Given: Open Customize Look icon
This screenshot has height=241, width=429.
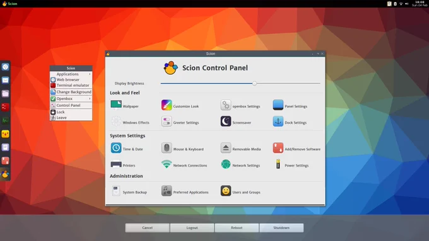Looking at the screenshot, I should coord(167,105).
